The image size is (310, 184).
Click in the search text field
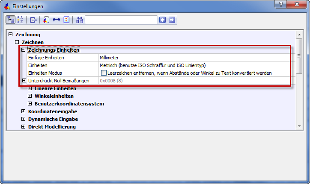pos(121,20)
